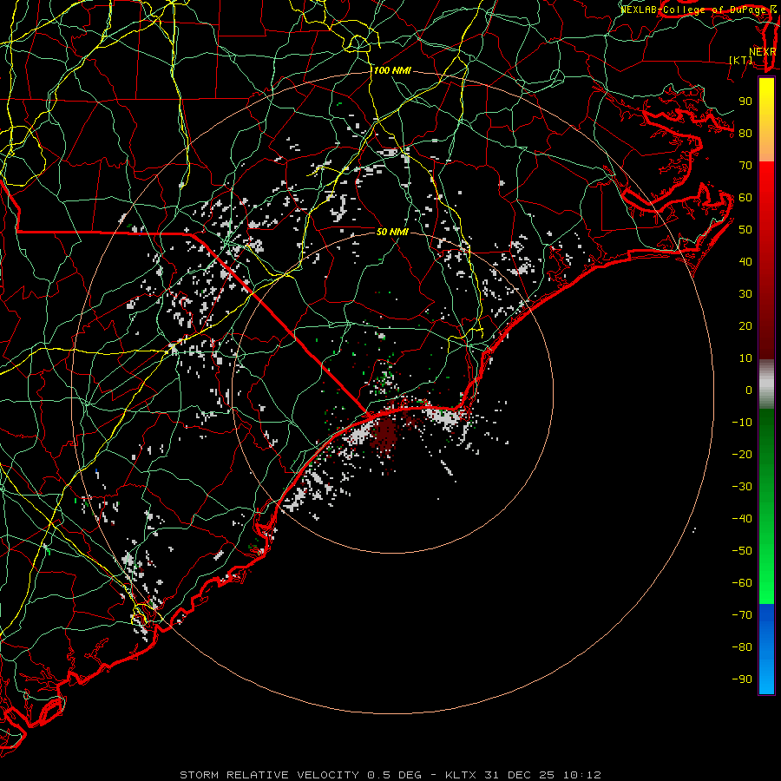Click the 0 value on the velocity scale

tap(749, 390)
